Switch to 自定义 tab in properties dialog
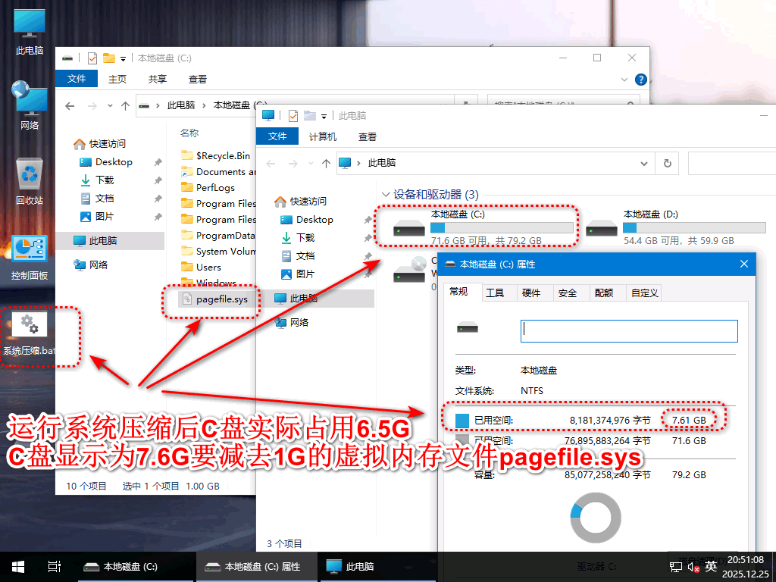Viewport: 776px width, 582px height. pyautogui.click(x=644, y=293)
